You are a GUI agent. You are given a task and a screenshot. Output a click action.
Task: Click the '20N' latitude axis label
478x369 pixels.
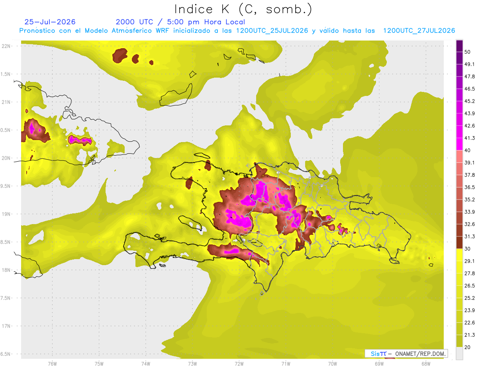6,158
